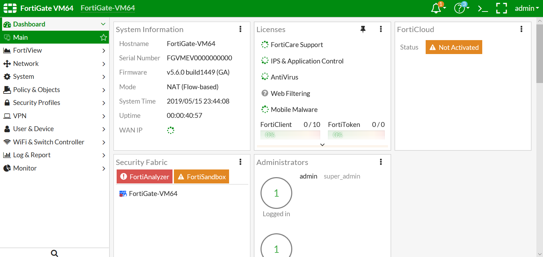The width and height of the screenshot is (543, 257).
Task: Open the admin account dropdown
Action: point(527,8)
